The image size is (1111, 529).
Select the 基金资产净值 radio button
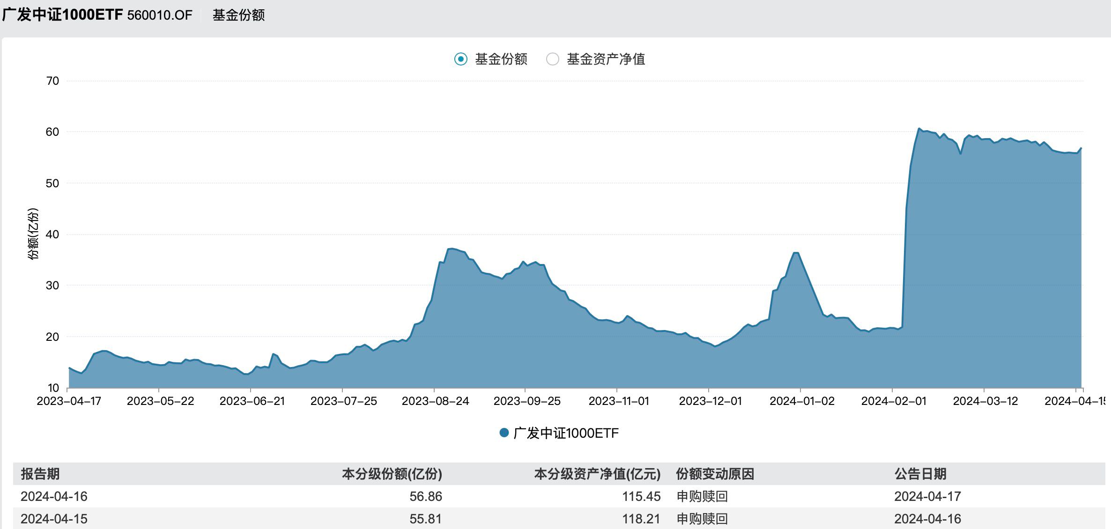553,59
